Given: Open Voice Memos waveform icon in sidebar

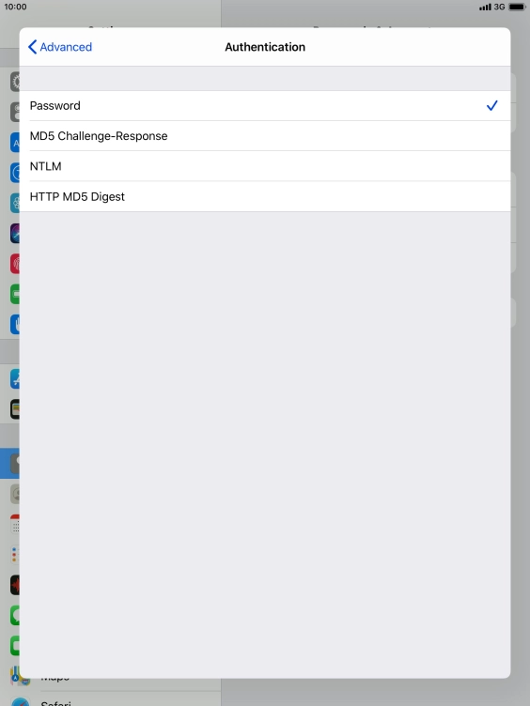Looking at the screenshot, I should coord(15,585).
